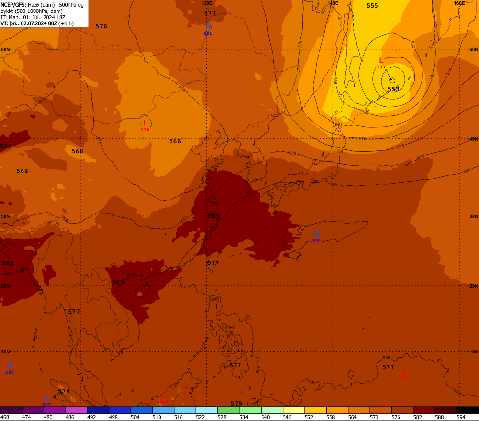
Task: Click the legend label 468
Action: tap(5, 417)
